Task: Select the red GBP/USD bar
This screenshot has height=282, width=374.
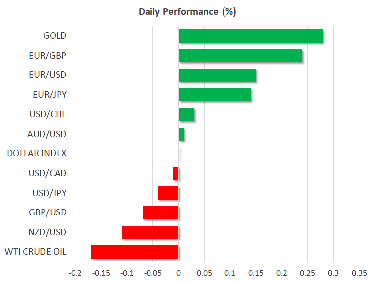Action: [x=160, y=212]
